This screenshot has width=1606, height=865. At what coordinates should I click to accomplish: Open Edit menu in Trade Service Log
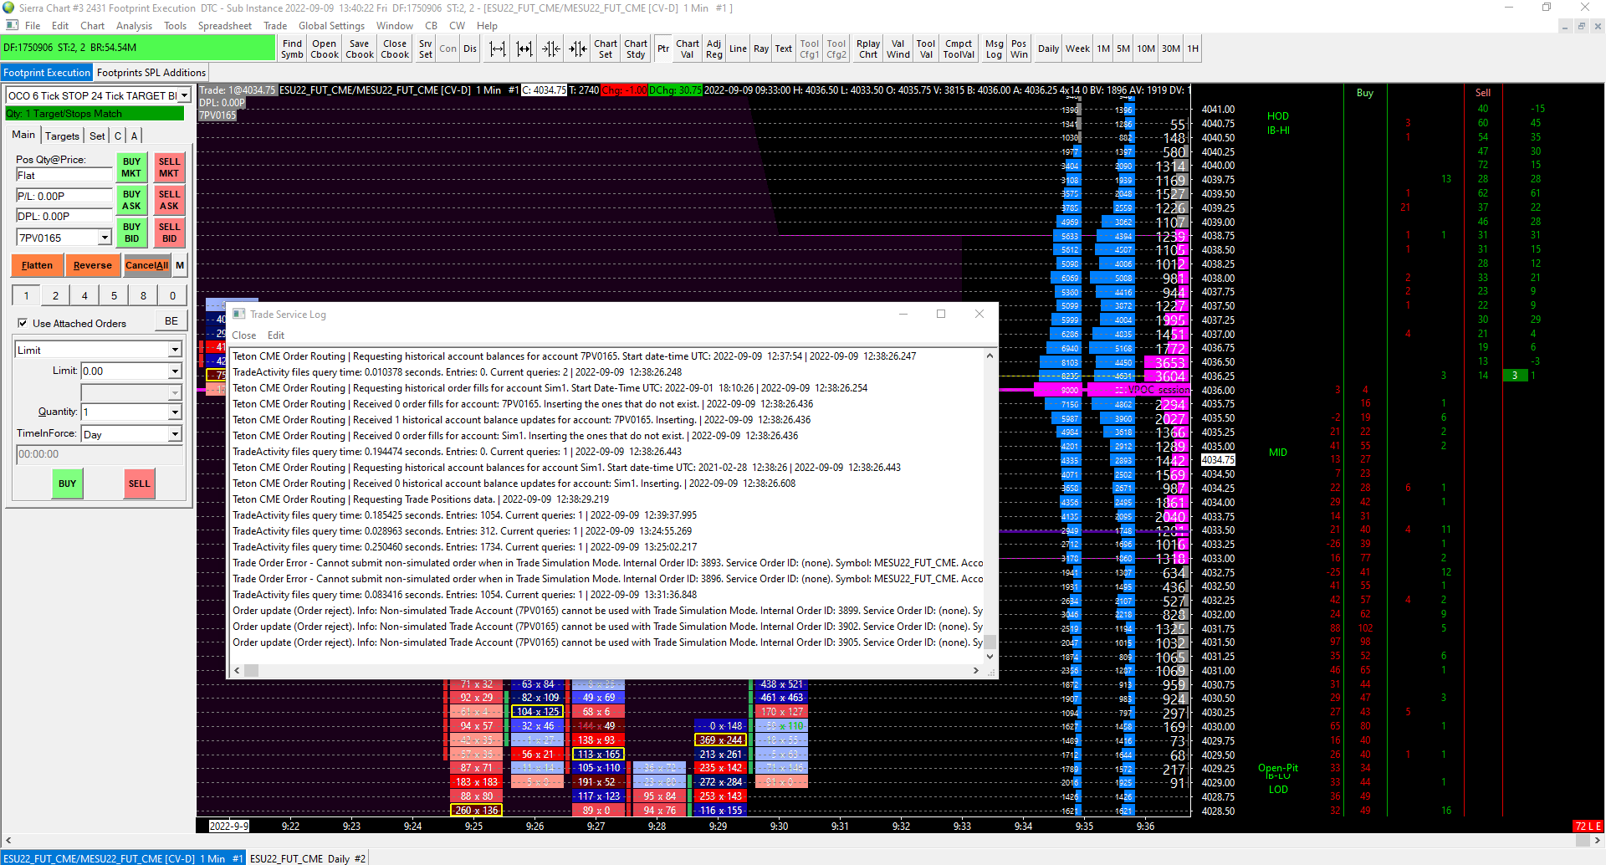click(x=276, y=335)
